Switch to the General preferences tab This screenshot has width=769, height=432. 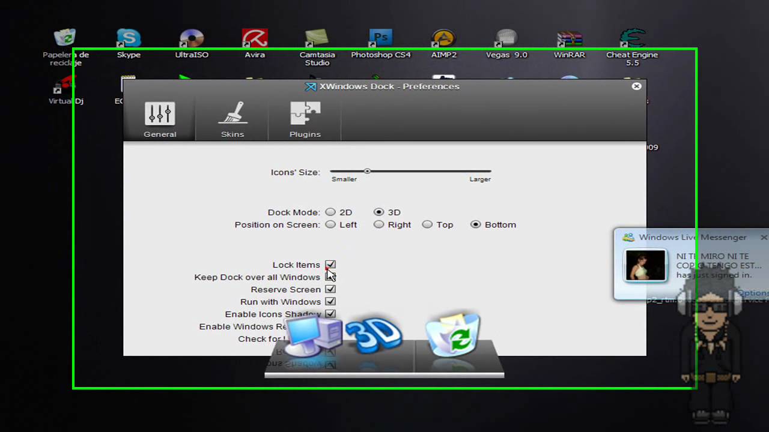(160, 119)
